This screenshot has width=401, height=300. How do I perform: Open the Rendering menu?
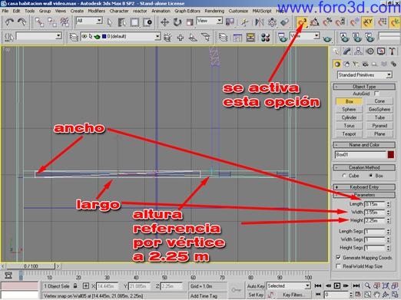(x=214, y=11)
